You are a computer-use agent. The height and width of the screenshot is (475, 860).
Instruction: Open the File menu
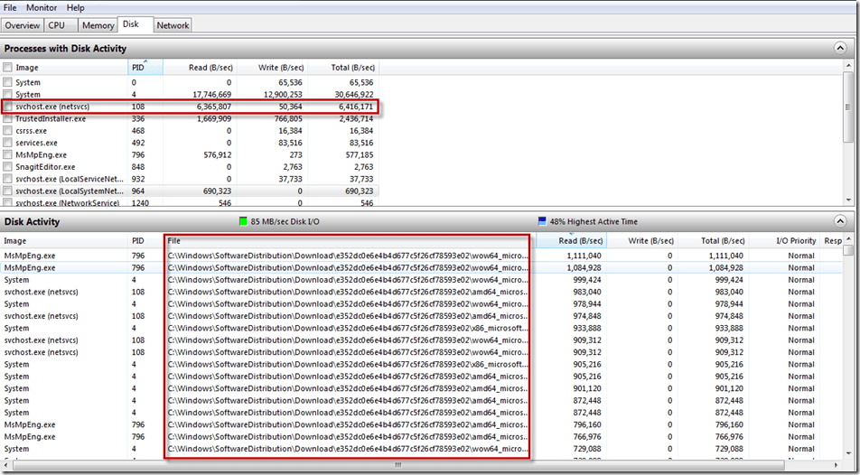[10, 7]
